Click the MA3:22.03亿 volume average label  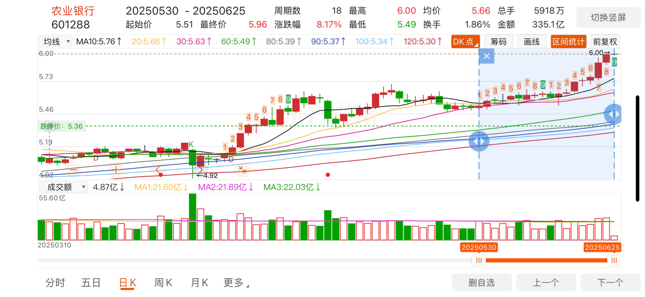pos(292,187)
